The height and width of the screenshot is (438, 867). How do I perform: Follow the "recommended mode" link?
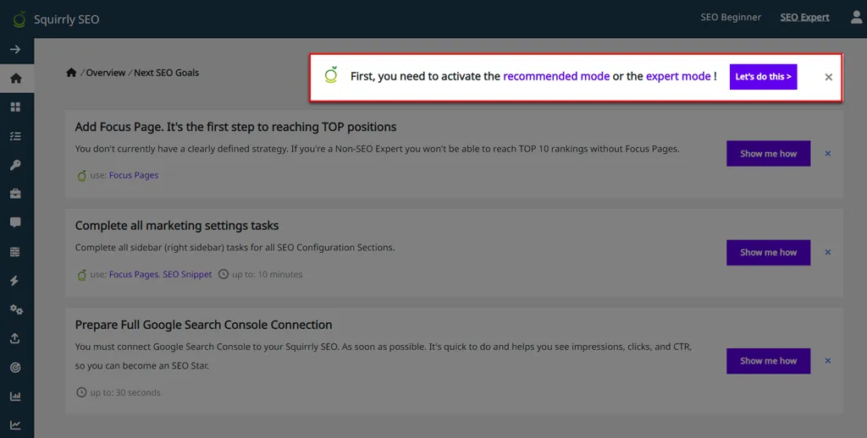[x=556, y=76]
